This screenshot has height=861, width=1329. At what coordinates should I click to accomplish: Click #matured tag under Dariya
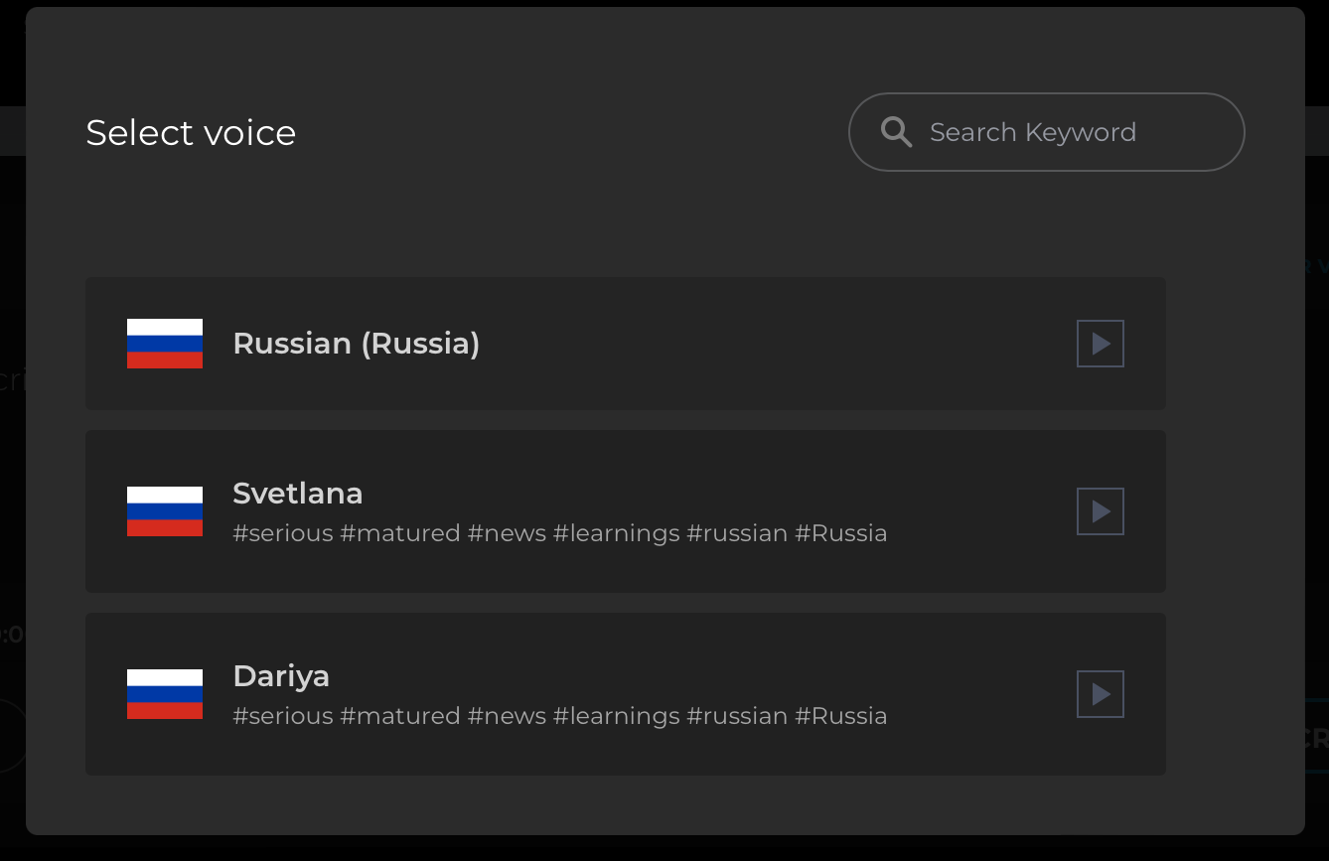pyautogui.click(x=400, y=717)
